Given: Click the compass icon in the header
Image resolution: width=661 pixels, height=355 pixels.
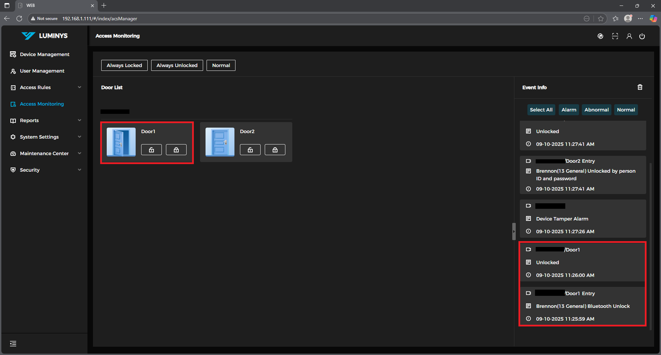Looking at the screenshot, I should [x=600, y=36].
